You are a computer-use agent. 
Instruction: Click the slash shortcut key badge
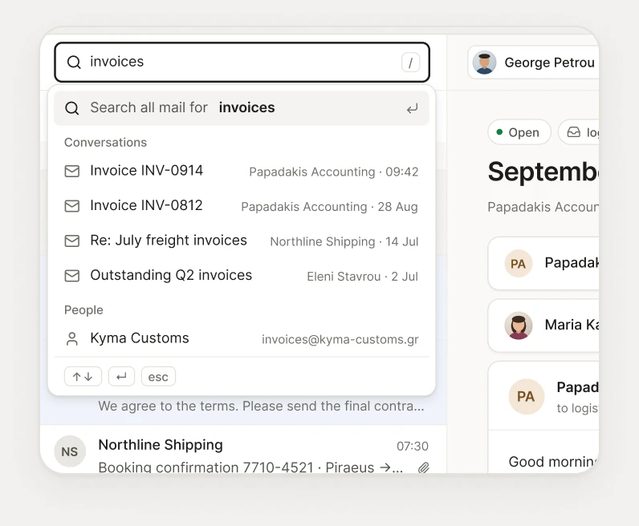click(x=410, y=63)
